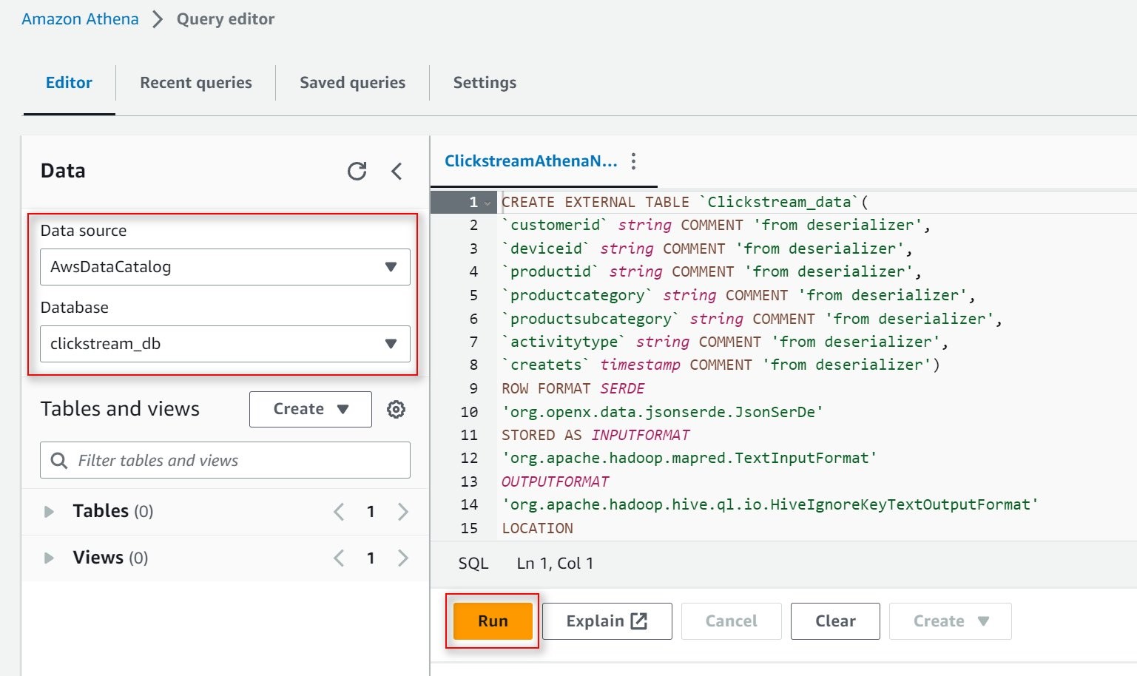The width and height of the screenshot is (1137, 676).
Task: Collapse the Data panel with the chevron
Action: tap(397, 171)
